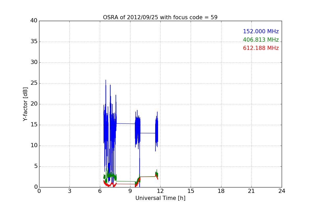Screen dimensions: 313x208
Task: Click the x-axis tick value 24
Action: [282, 191]
